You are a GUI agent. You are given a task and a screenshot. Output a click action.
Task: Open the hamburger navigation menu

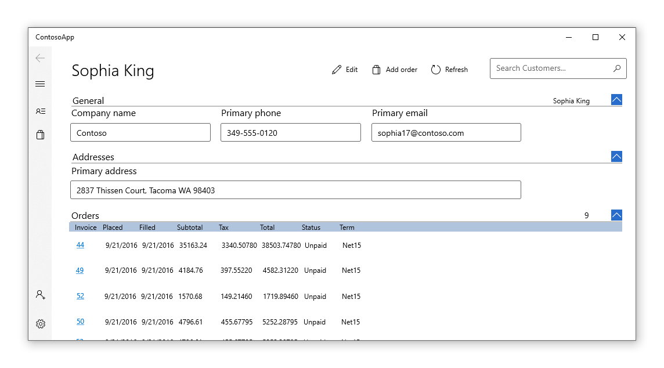tap(41, 84)
